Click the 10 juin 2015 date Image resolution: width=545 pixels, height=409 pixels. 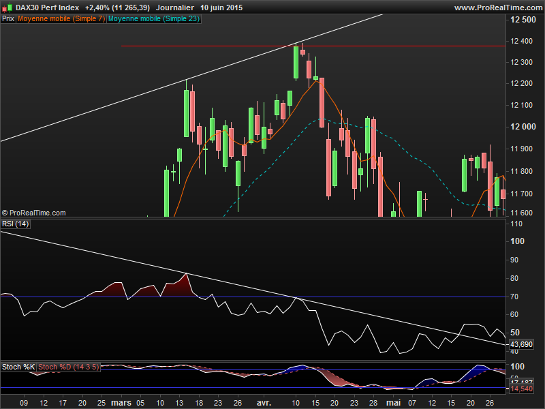tap(221, 7)
